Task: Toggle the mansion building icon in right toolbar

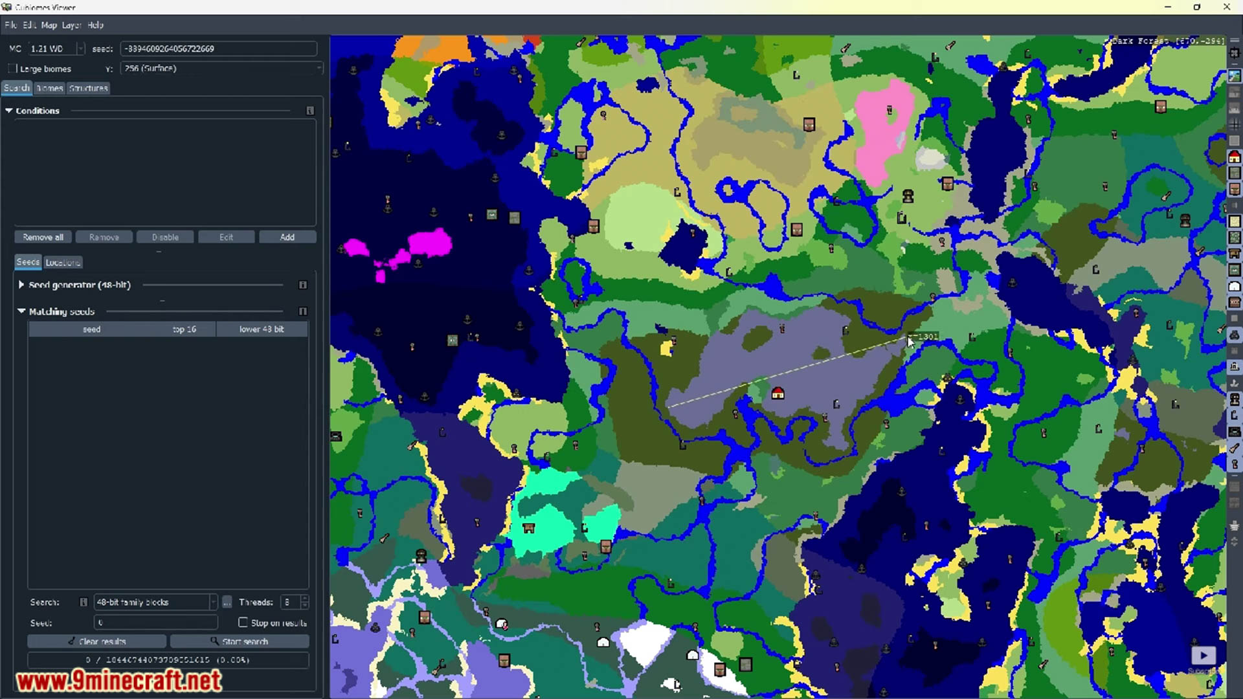Action: 1235,367
